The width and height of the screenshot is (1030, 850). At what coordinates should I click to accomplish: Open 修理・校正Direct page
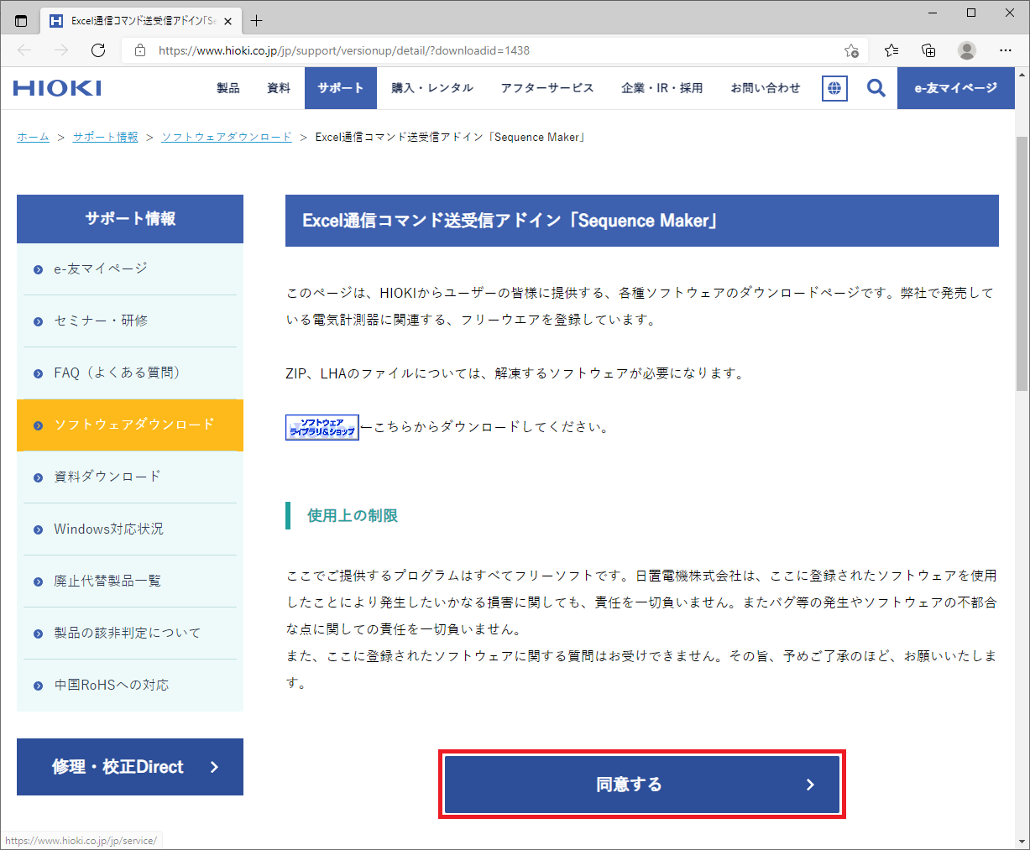point(129,766)
